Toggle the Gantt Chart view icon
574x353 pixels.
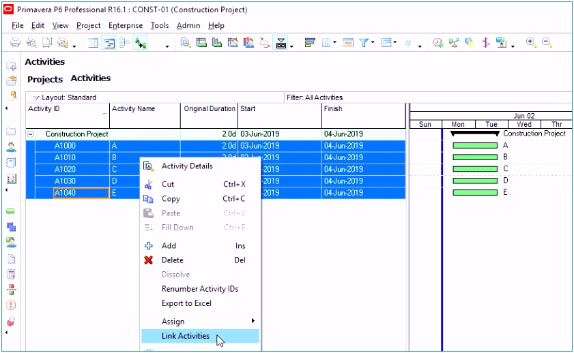[109, 43]
